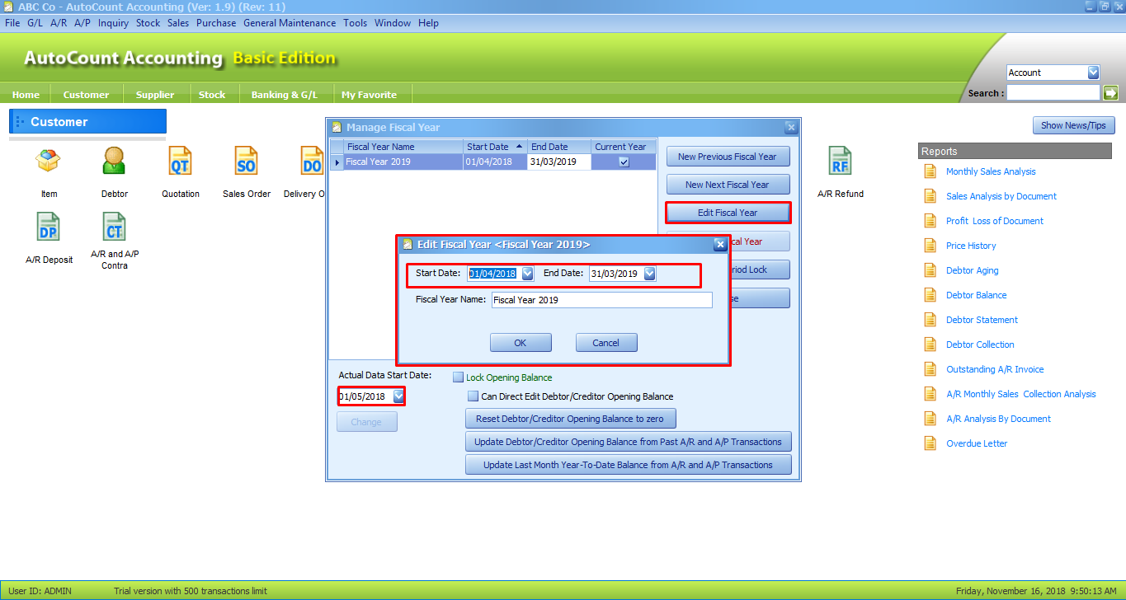
Task: Open the Overdue Letter report link
Action: click(977, 443)
